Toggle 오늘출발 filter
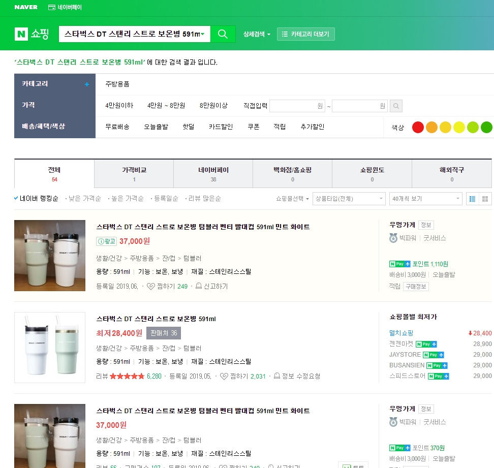Viewport: 494px width, 468px height. 156,127
